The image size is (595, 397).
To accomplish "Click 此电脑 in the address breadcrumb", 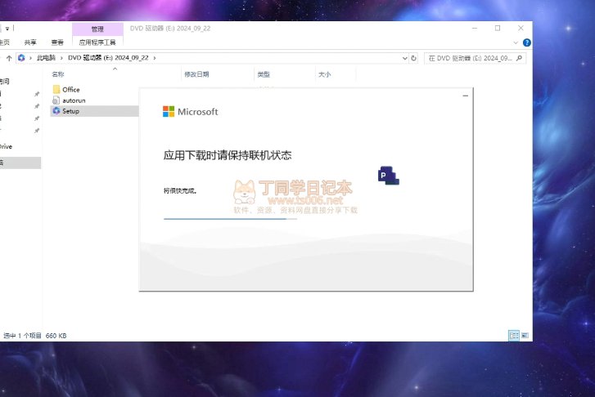I will pyautogui.click(x=47, y=58).
